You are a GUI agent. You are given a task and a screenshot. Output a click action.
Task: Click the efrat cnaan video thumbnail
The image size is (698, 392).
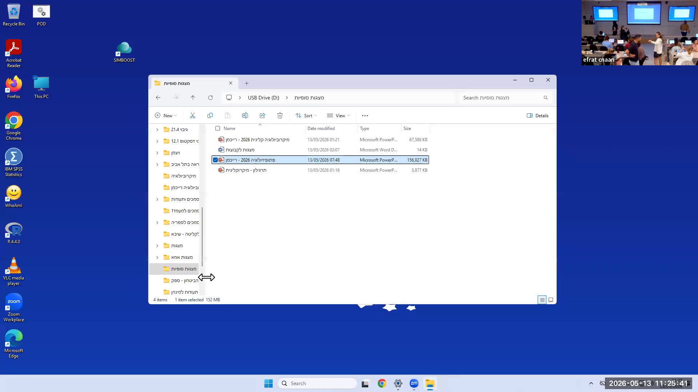[x=640, y=33]
